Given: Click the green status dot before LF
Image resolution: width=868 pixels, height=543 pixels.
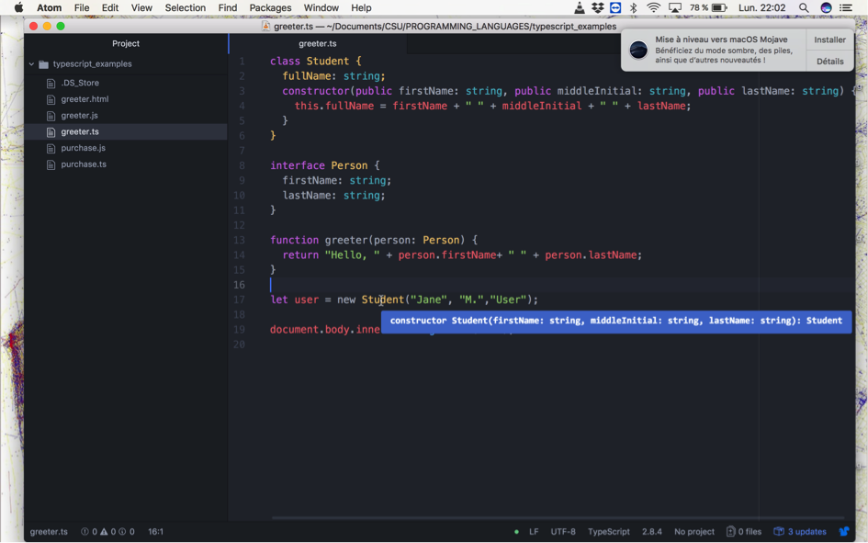Looking at the screenshot, I should click(x=516, y=532).
